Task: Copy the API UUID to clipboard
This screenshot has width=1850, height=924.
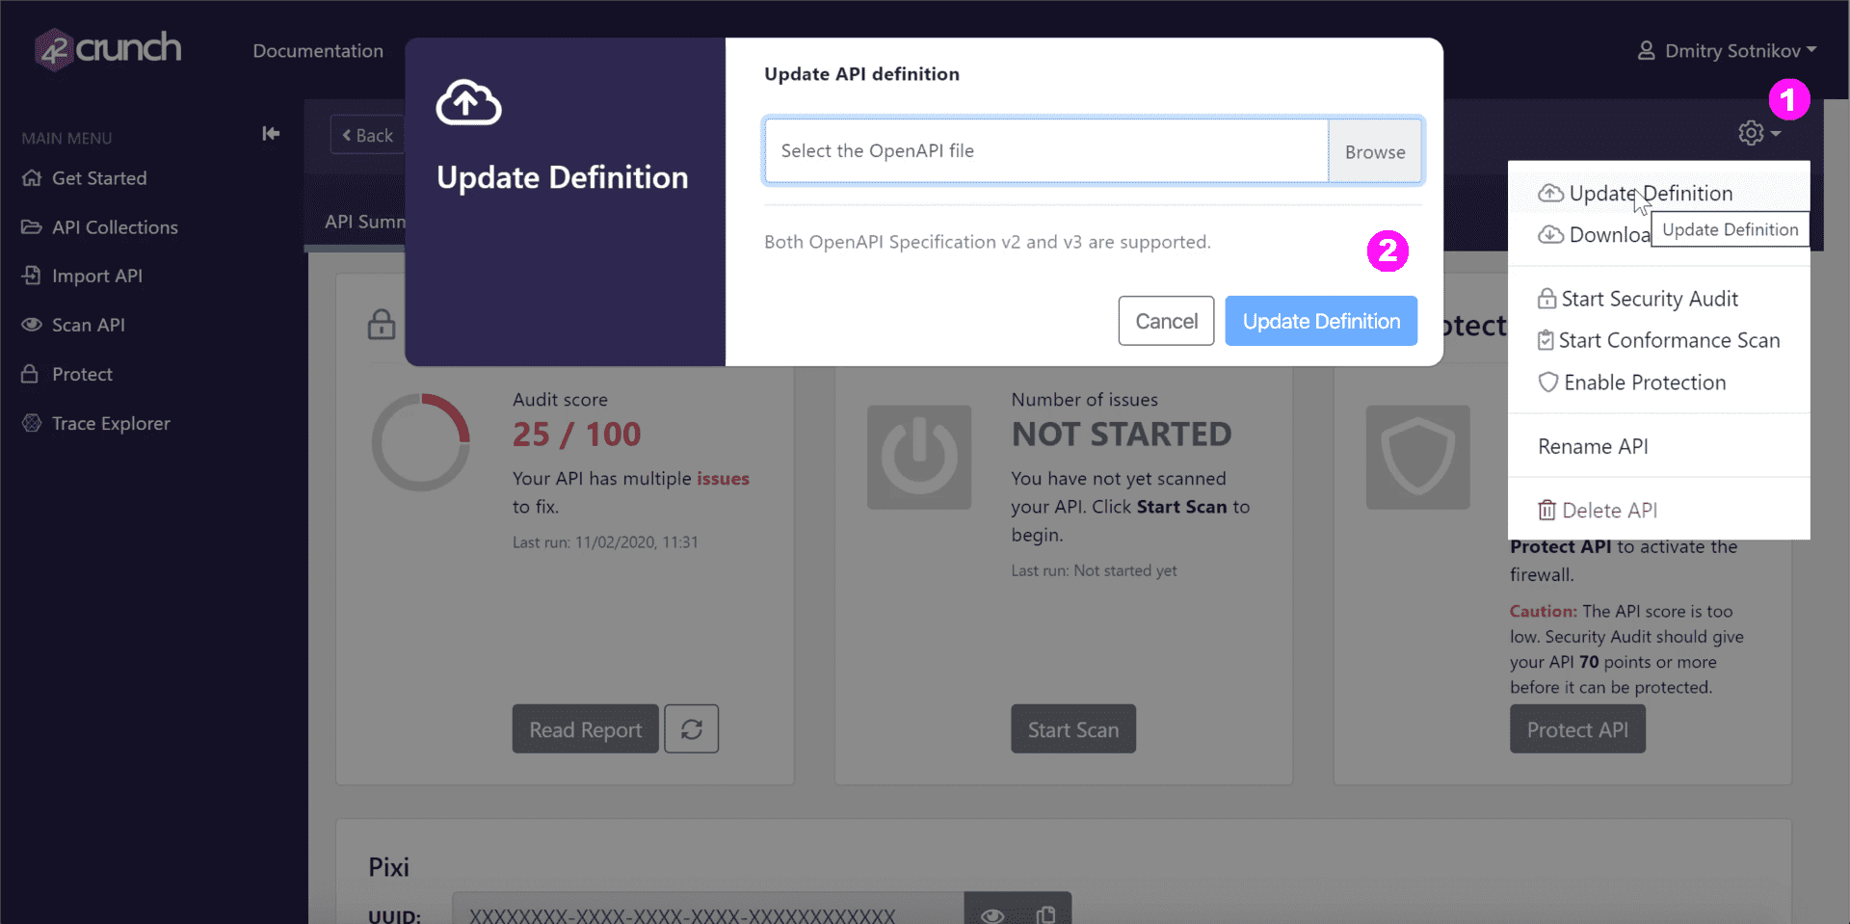Action: [x=1046, y=913]
